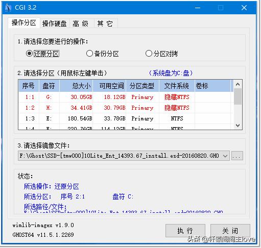Image resolution: width=261 pixels, height=248 pixels.
Task: Click the 序号 column header
Action: [29, 86]
